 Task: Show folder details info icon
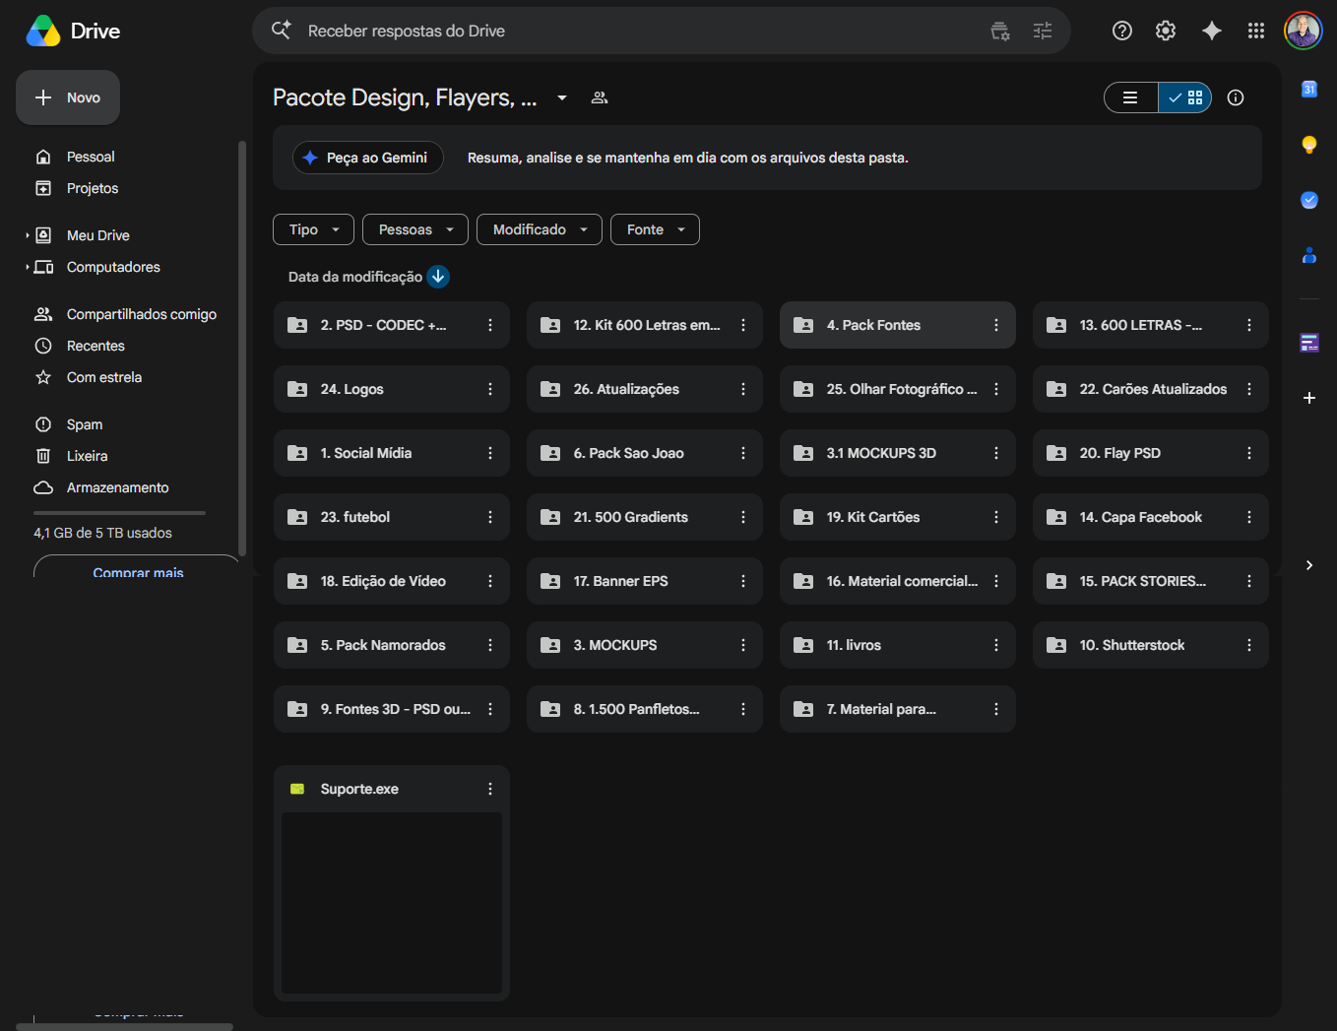[x=1236, y=97]
